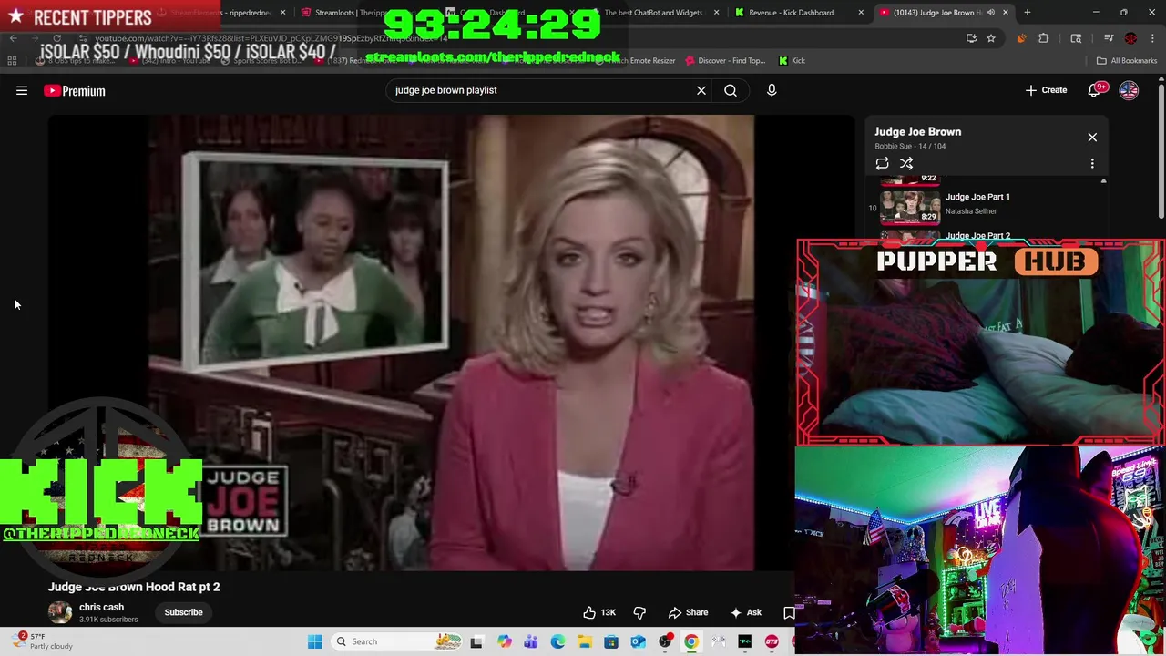Open the Chrome apps grid in bookmarks bar
The height and width of the screenshot is (656, 1166).
(x=12, y=61)
